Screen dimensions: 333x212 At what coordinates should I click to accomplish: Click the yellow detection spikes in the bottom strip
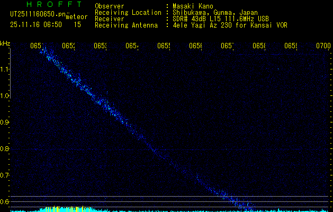pos(67,209)
